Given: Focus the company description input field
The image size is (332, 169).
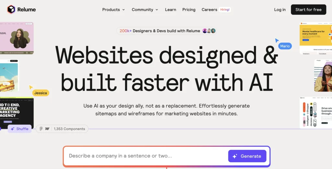Looking at the screenshot, I should pyautogui.click(x=146, y=156).
